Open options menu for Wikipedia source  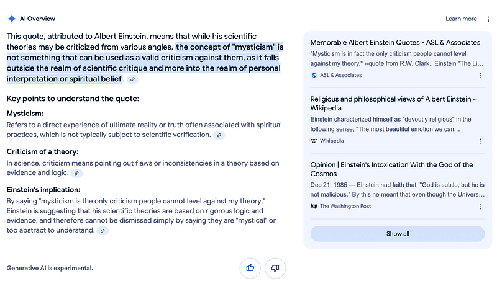click(480, 141)
